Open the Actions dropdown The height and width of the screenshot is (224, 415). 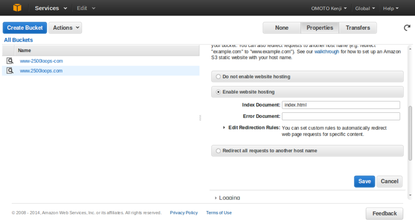65,28
